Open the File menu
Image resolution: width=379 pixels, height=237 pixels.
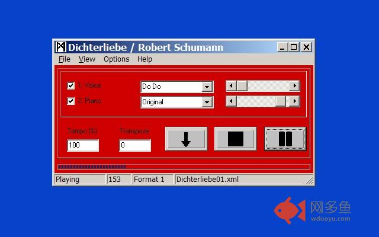coord(65,59)
